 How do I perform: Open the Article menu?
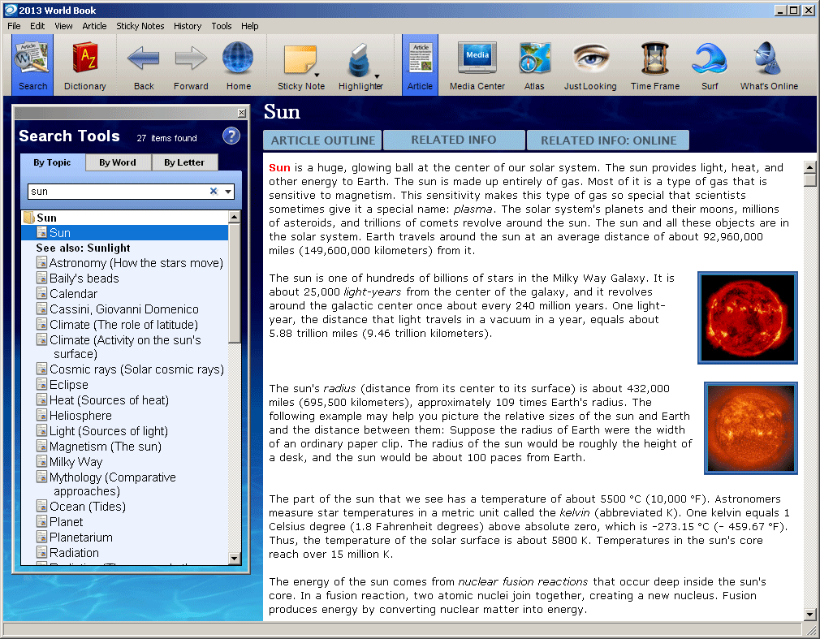coord(94,26)
